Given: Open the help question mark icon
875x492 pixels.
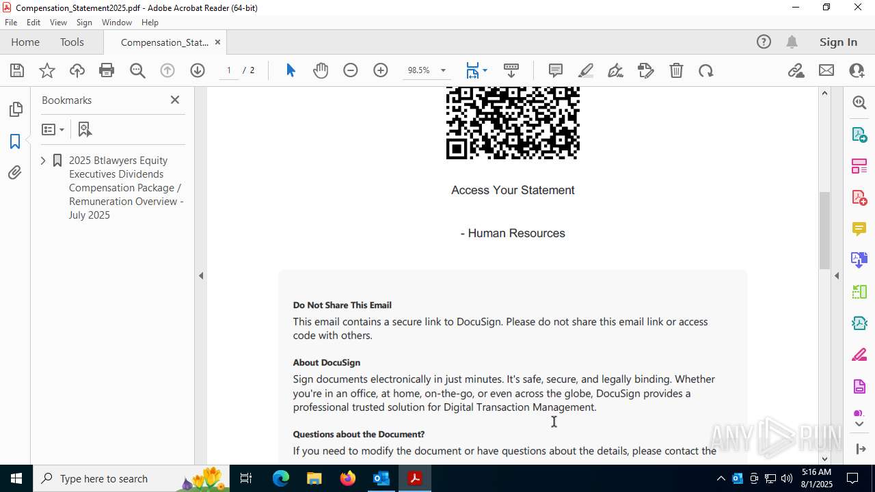Looking at the screenshot, I should (764, 42).
